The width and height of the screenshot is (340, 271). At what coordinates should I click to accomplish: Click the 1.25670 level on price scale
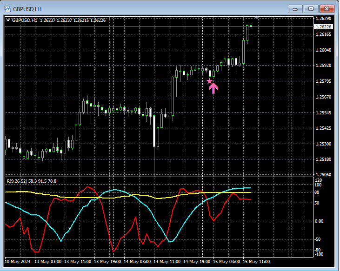[323, 97]
